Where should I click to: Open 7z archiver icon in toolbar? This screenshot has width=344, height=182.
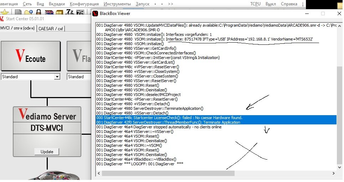[70, 12]
